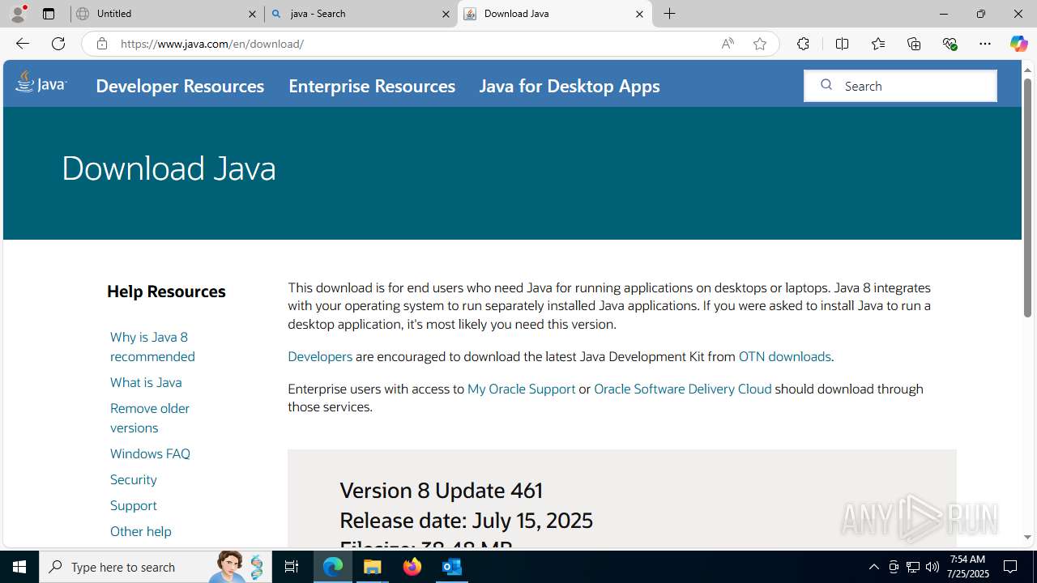The height and width of the screenshot is (583, 1037).
Task: Open the My Oracle Support link
Action: coord(521,389)
